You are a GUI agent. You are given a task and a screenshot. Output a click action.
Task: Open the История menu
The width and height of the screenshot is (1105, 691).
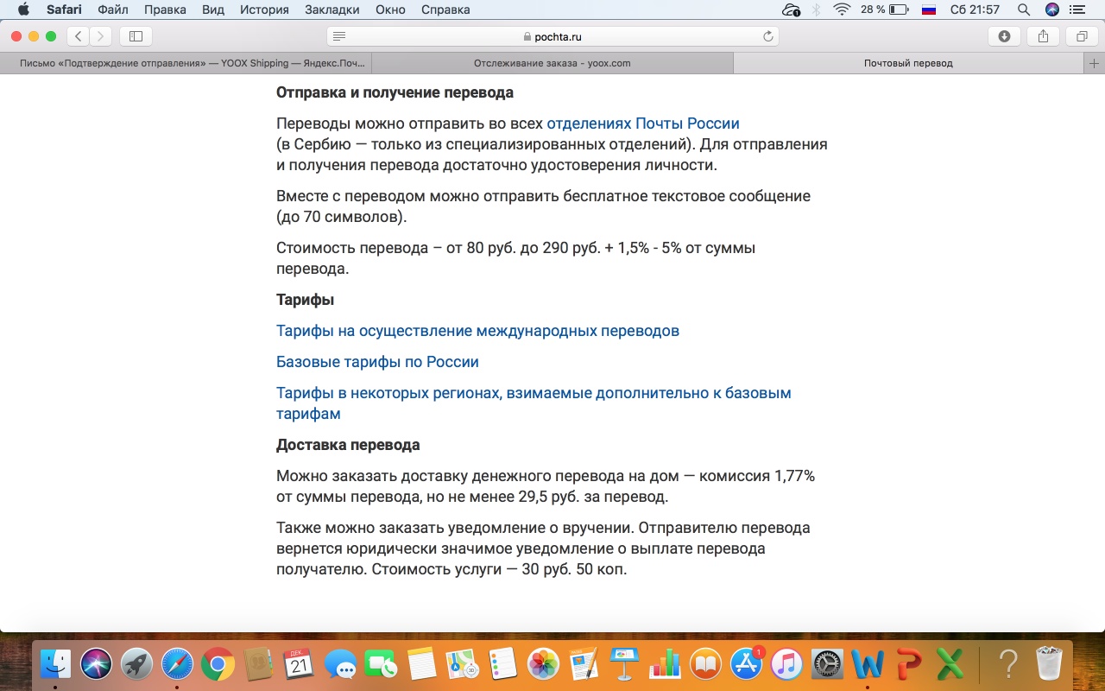(x=266, y=10)
